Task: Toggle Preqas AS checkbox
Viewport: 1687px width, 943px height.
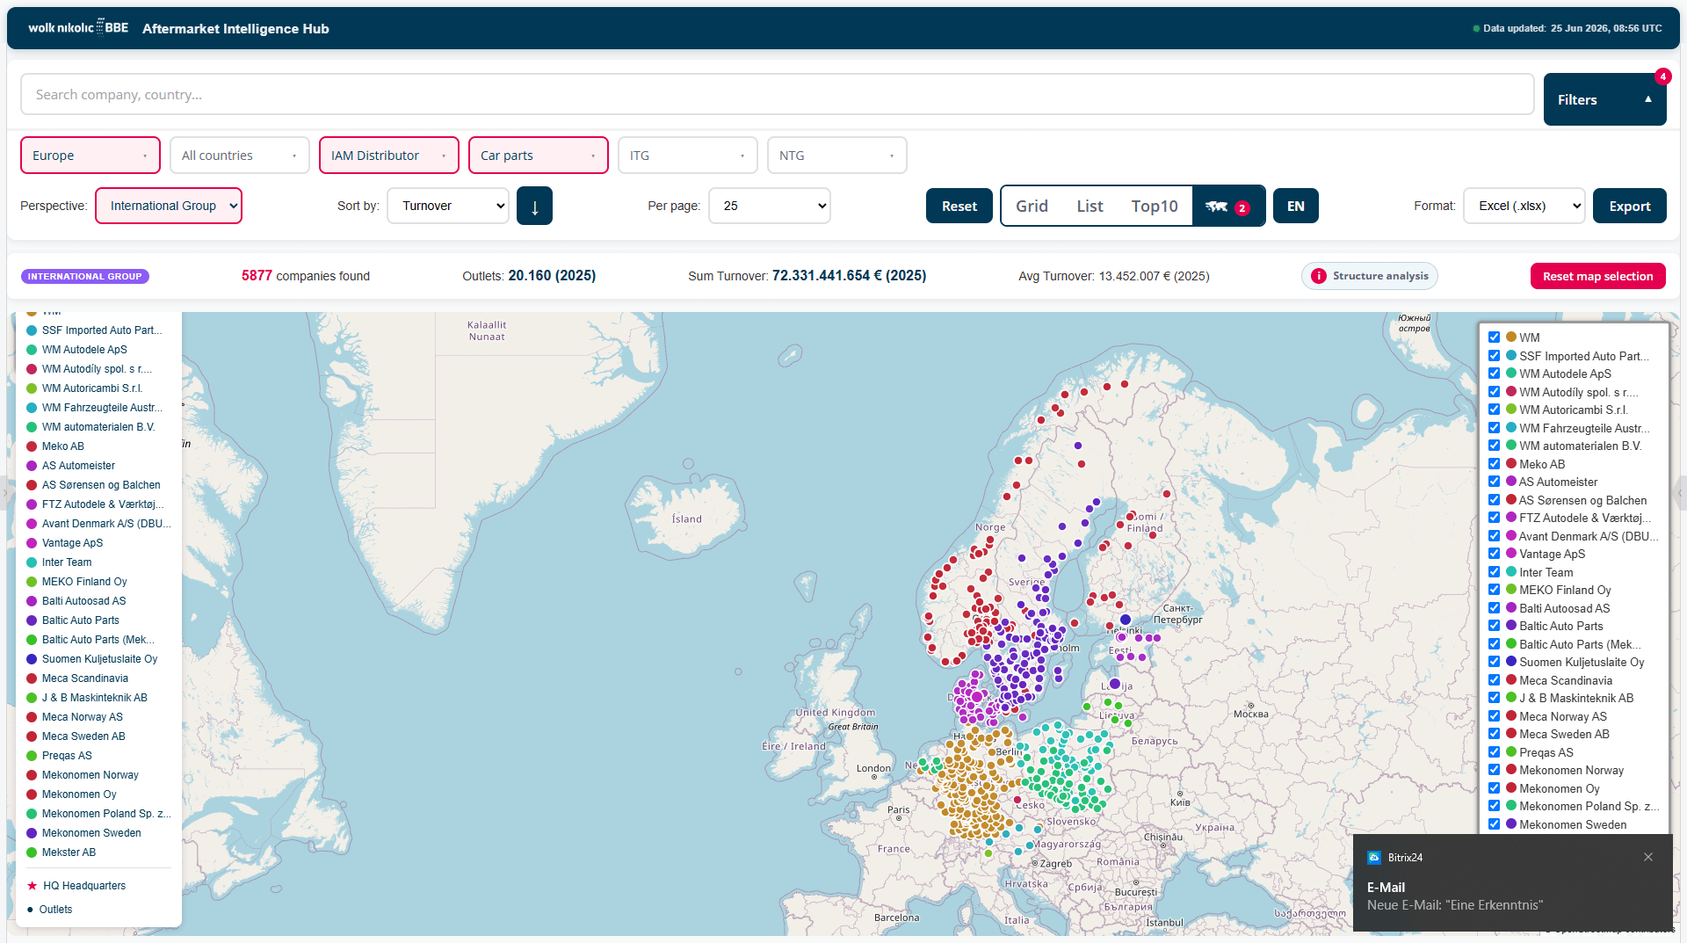Action: 1494,752
